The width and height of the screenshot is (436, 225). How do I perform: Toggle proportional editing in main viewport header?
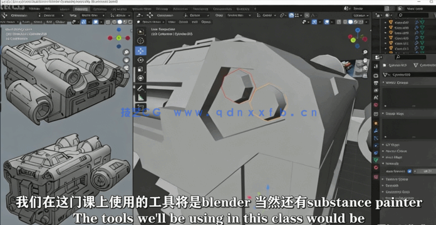click(x=307, y=15)
